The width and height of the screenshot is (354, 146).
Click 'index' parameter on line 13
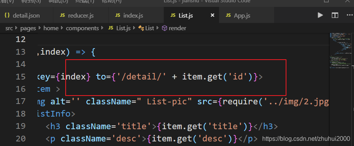coord(53,52)
